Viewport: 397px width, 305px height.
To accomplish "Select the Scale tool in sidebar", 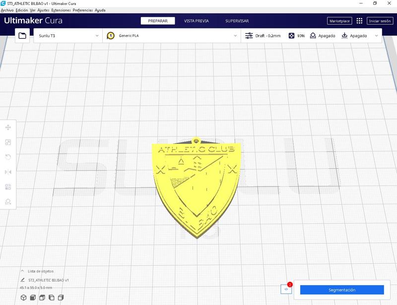I will (8, 142).
